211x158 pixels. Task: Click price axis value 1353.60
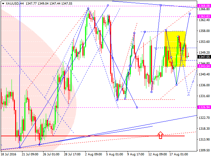(204, 42)
